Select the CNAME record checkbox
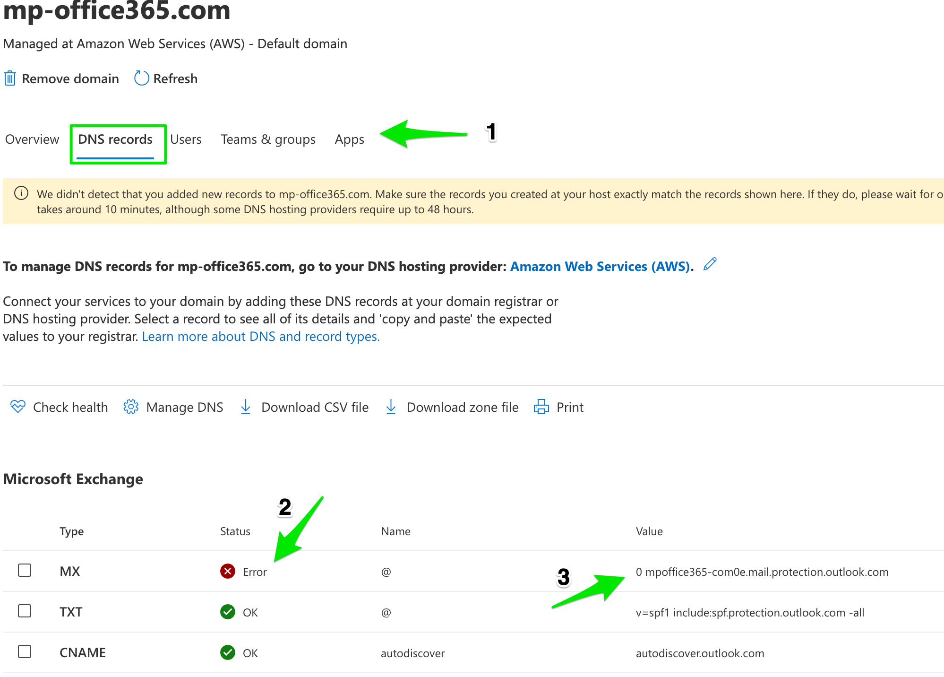This screenshot has width=944, height=677. (25, 651)
